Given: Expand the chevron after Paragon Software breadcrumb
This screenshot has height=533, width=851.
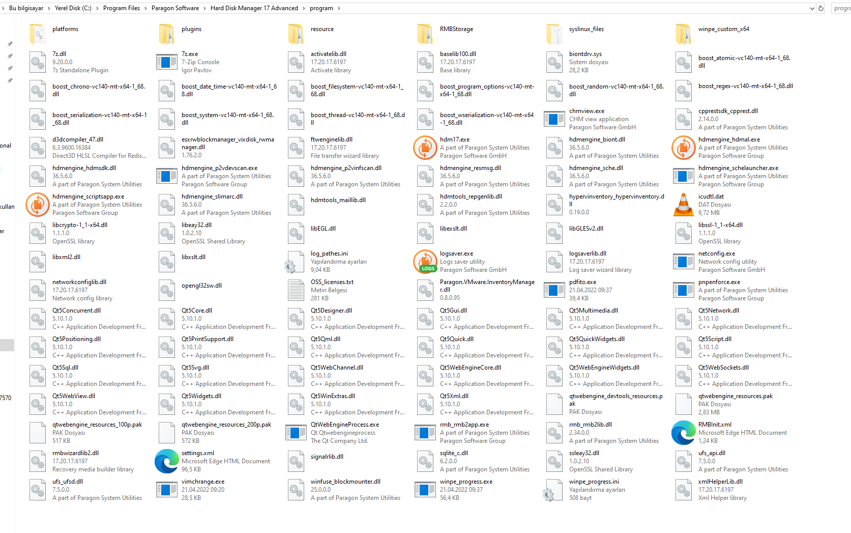Looking at the screenshot, I should click(x=204, y=8).
